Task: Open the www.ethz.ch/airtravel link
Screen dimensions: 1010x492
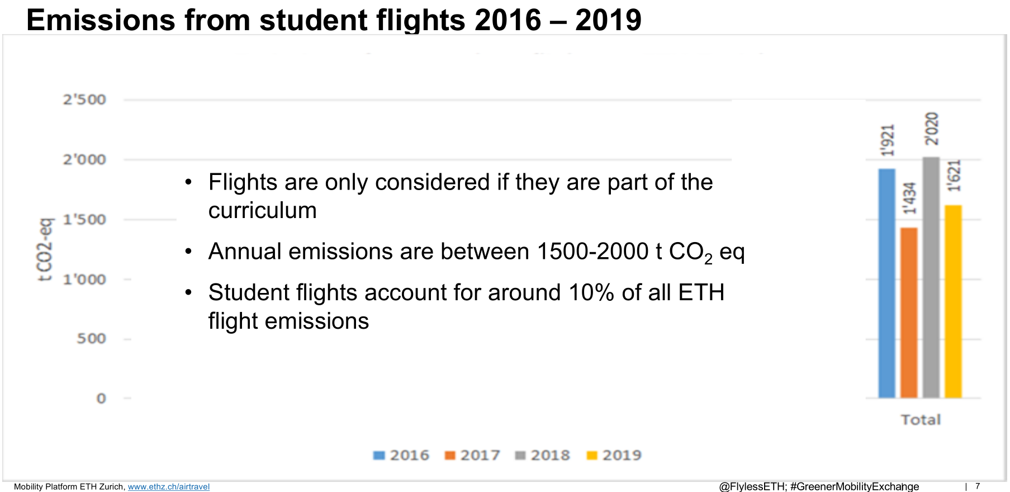Action: pyautogui.click(x=169, y=487)
